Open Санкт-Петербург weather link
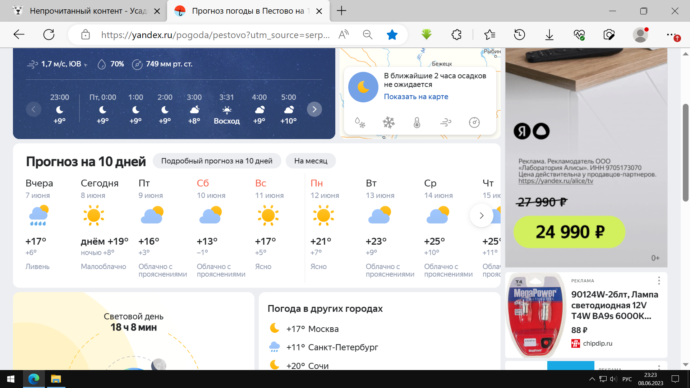 [x=332, y=347]
